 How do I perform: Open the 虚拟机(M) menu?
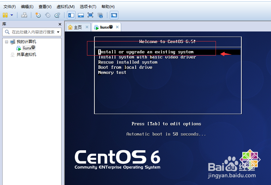tap(66, 7)
